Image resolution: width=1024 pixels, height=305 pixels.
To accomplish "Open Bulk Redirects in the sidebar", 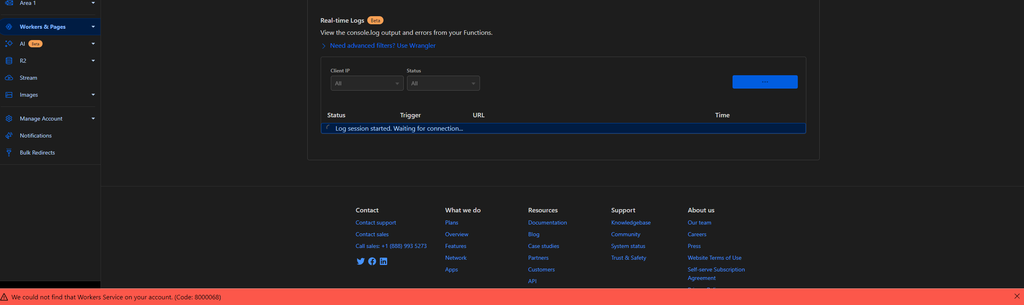I will tap(37, 152).
